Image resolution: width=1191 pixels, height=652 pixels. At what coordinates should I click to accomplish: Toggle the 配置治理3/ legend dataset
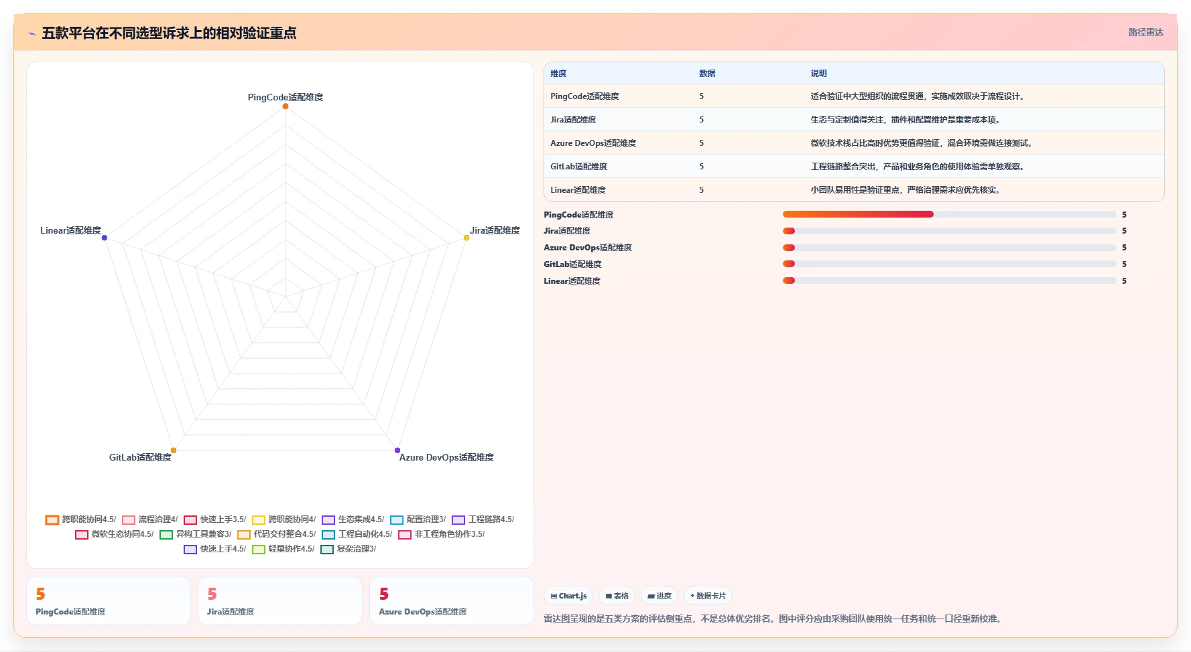point(418,519)
